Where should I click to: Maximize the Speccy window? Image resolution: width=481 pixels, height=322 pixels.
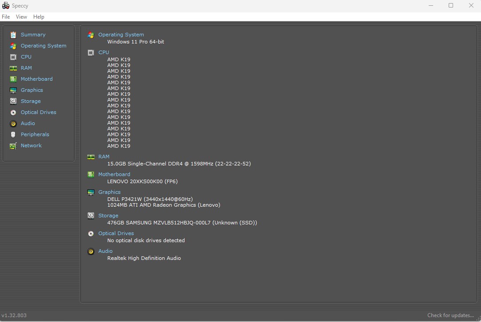[451, 5]
